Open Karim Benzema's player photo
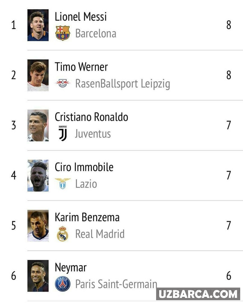The image size is (243, 303). (38, 226)
